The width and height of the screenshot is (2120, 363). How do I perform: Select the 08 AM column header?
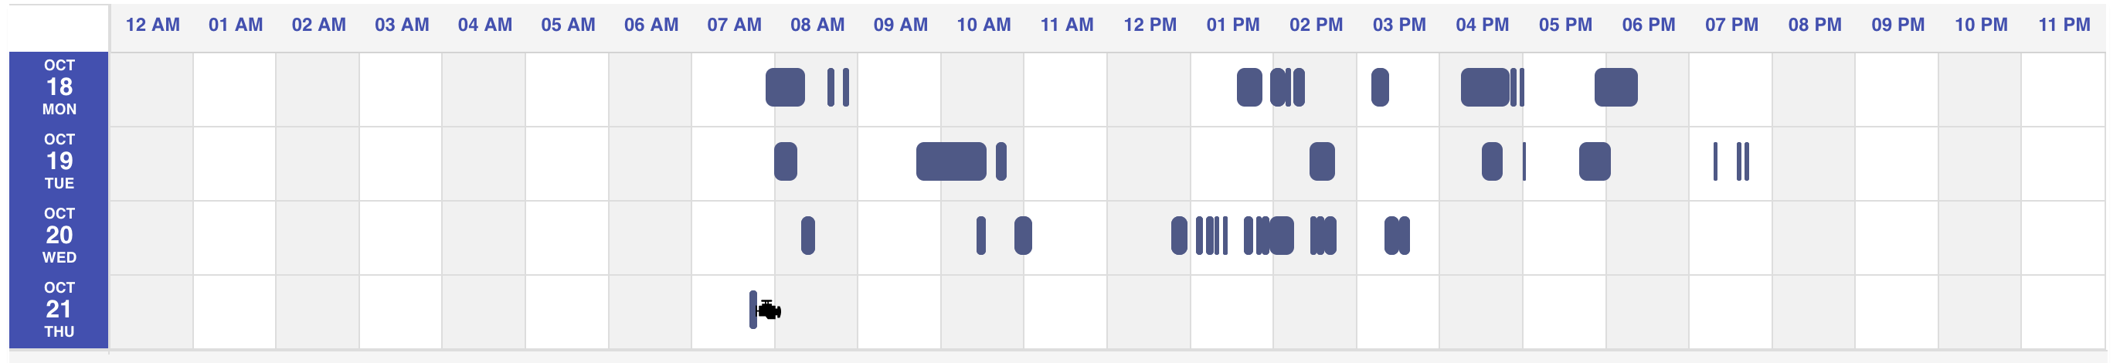(817, 25)
